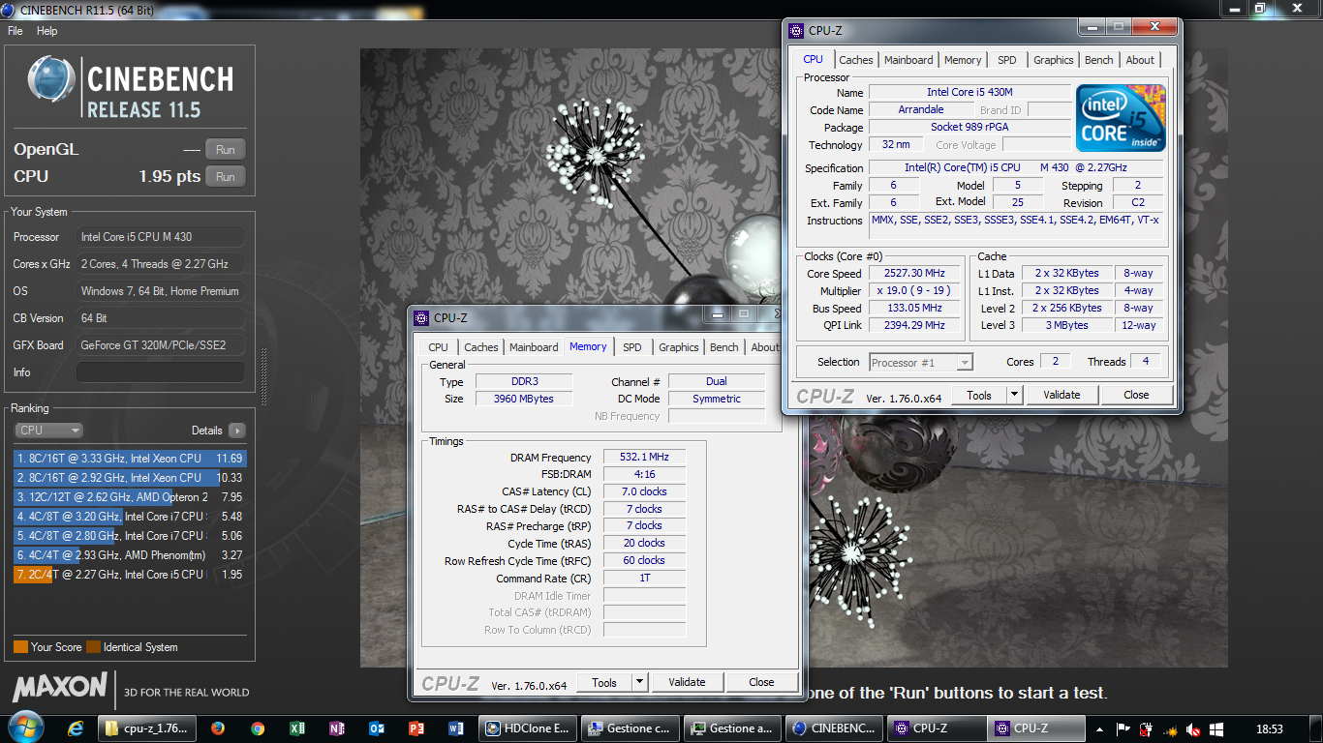Open the cpu-z_1.76 folder taskbar item
This screenshot has width=1323, height=743.
[146, 728]
